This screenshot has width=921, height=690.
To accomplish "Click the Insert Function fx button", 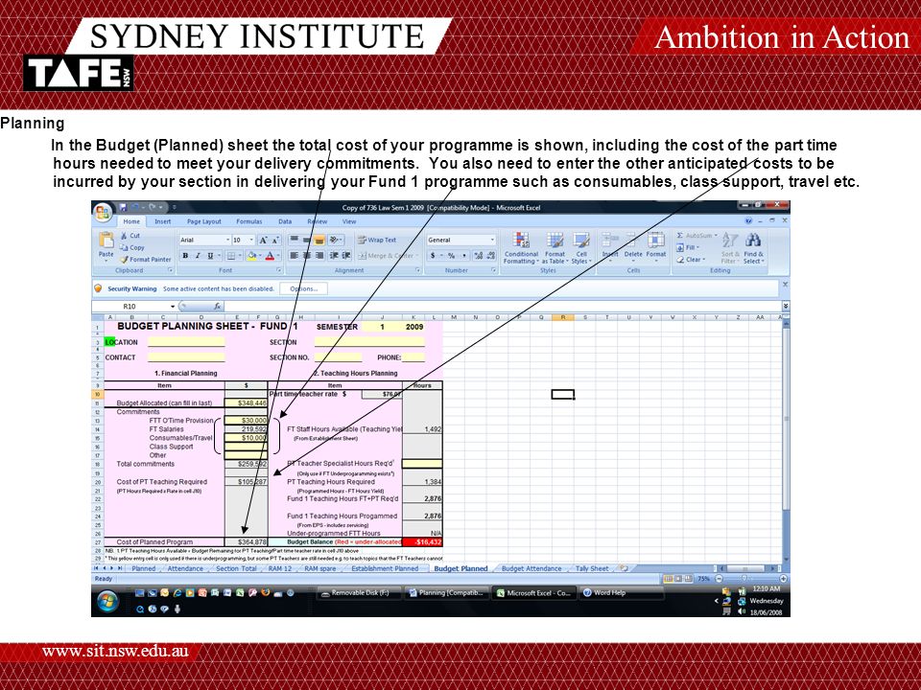I will 217,307.
